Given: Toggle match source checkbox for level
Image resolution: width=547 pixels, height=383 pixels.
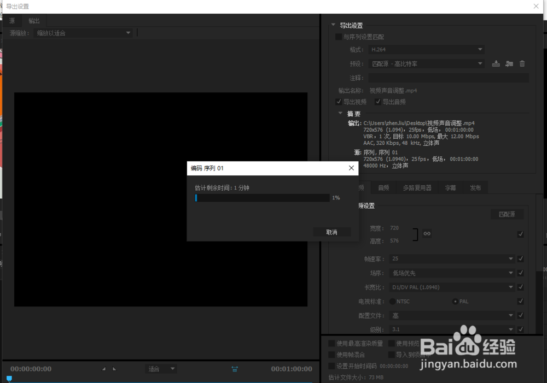Looking at the screenshot, I should click(x=521, y=329).
